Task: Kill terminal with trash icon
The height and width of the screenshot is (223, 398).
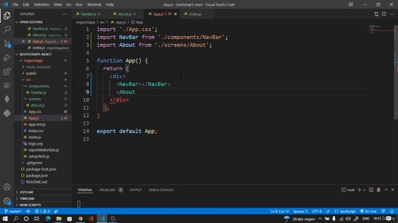Action: pyautogui.click(x=379, y=190)
